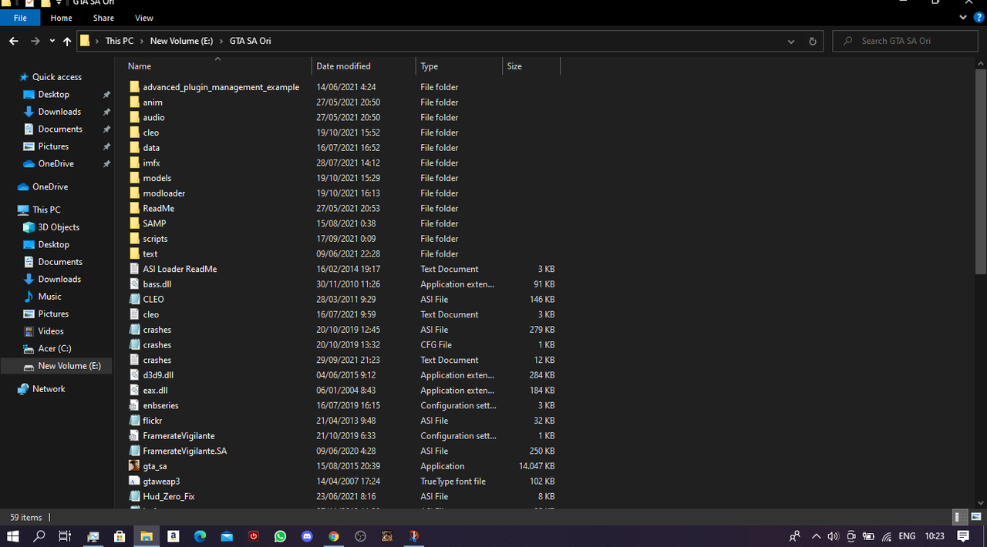987x547 pixels.
Task: Click chevron before This PC in breadcrumb
Action: click(x=98, y=41)
